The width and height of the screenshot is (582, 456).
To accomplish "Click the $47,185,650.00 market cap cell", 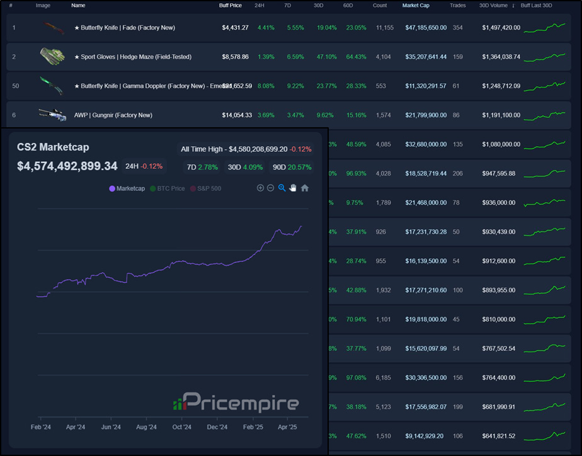I will click(x=426, y=28).
